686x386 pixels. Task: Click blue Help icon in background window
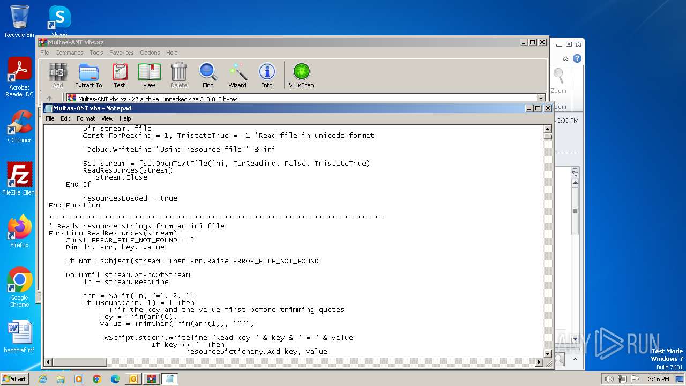(577, 58)
